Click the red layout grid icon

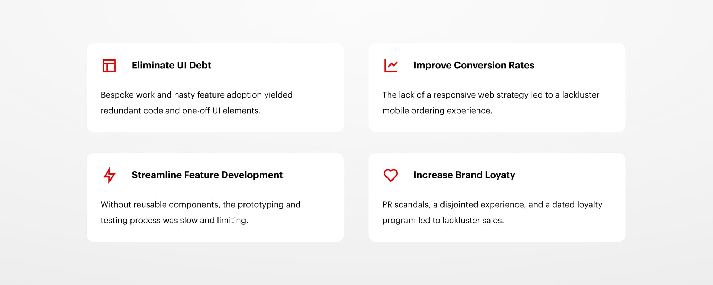[x=109, y=66]
